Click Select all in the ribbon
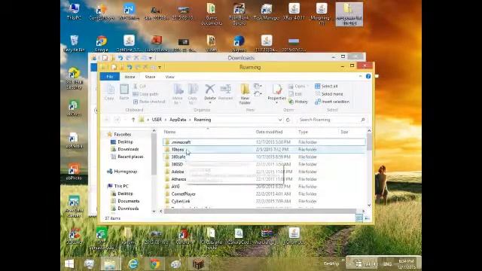This screenshot has width=482, height=271. [x=326, y=87]
